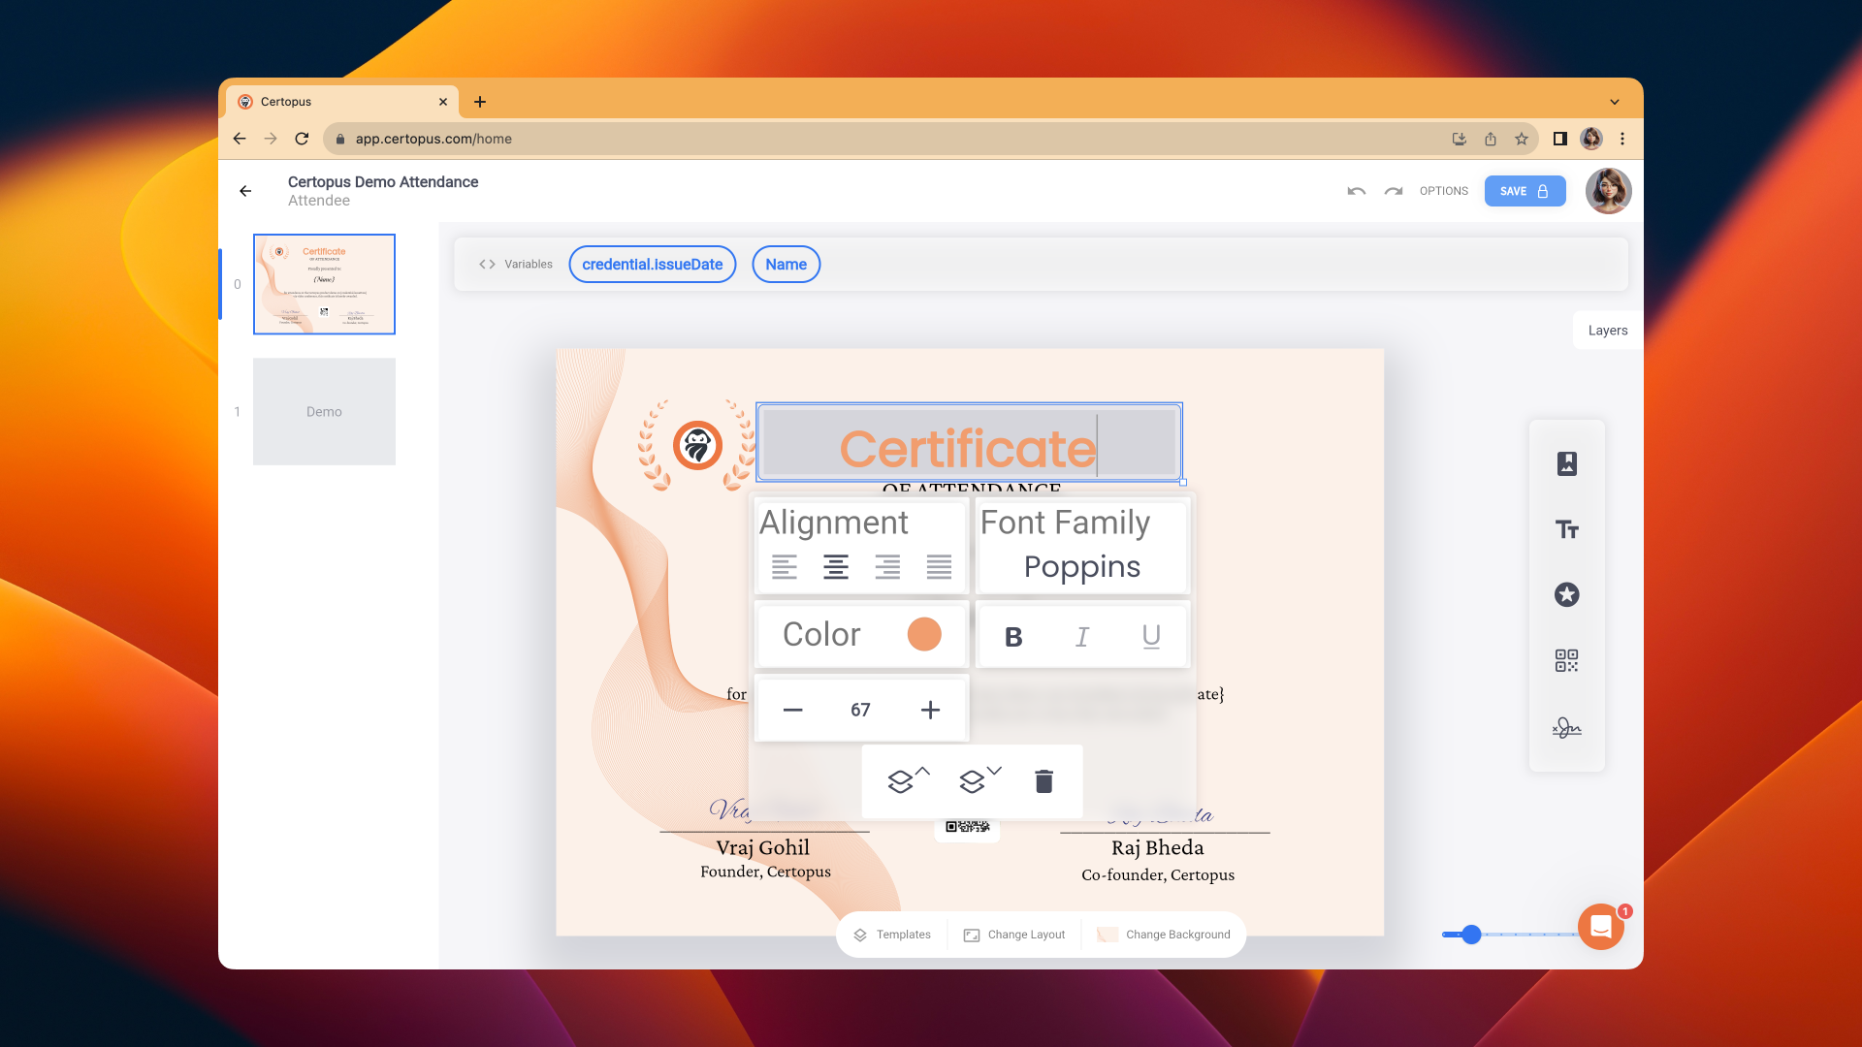Open the Poppins font family dropdown
Image resolution: width=1862 pixels, height=1047 pixels.
pos(1081,567)
